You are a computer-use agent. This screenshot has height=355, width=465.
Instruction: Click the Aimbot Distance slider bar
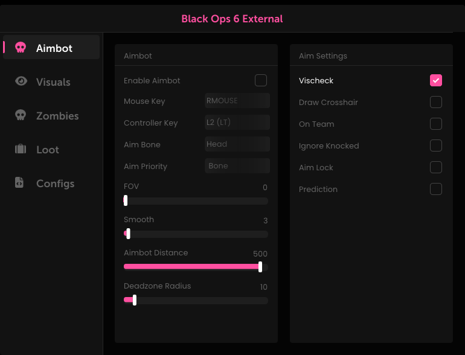[192, 267]
